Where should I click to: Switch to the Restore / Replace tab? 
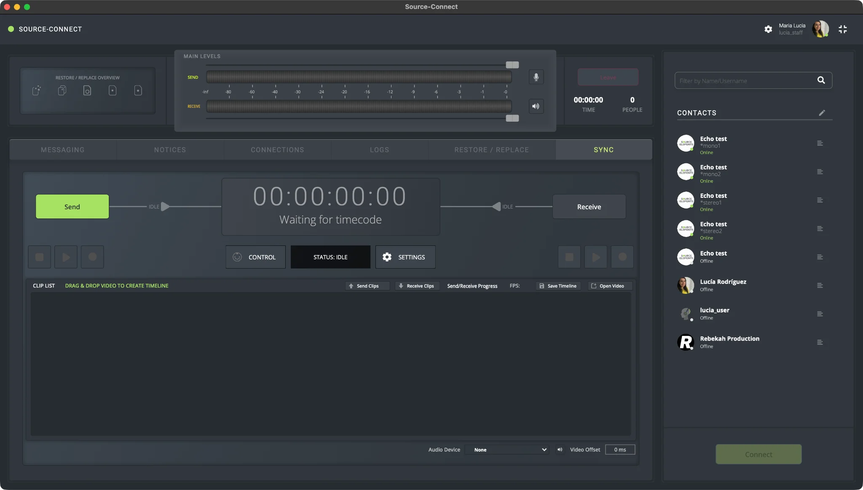coord(492,150)
